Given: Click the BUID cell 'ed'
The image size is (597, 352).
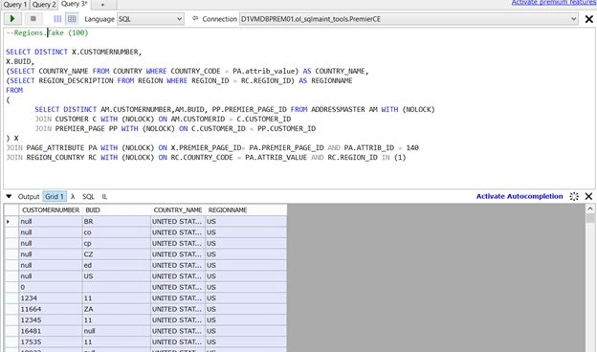Looking at the screenshot, I should [117, 266].
